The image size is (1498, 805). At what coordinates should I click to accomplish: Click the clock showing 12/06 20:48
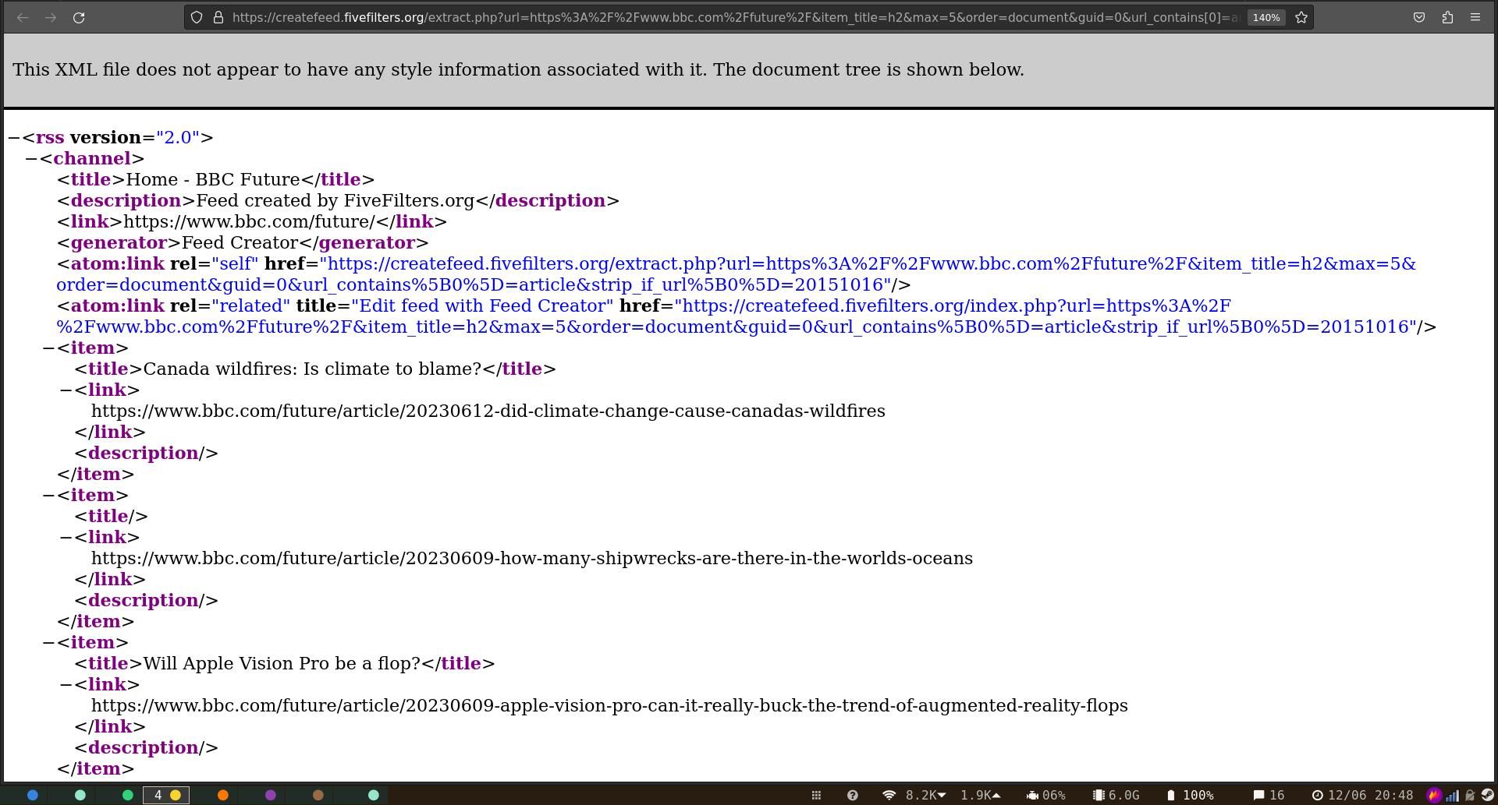click(1362, 795)
